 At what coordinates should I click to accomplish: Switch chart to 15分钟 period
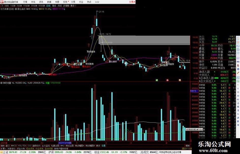(26, 6)
